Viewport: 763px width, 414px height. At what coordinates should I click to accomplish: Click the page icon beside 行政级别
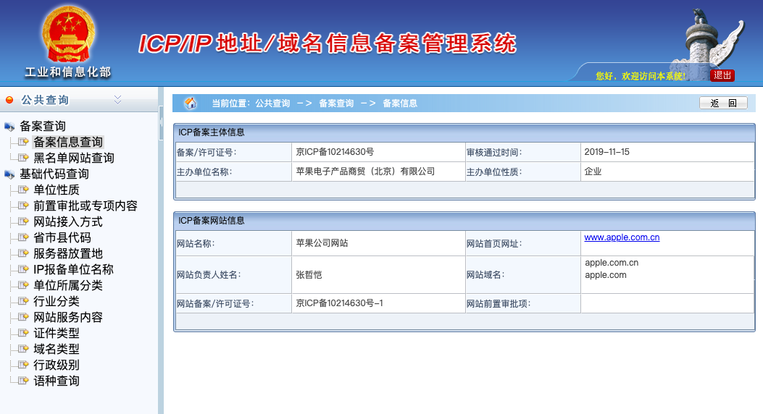coord(23,365)
